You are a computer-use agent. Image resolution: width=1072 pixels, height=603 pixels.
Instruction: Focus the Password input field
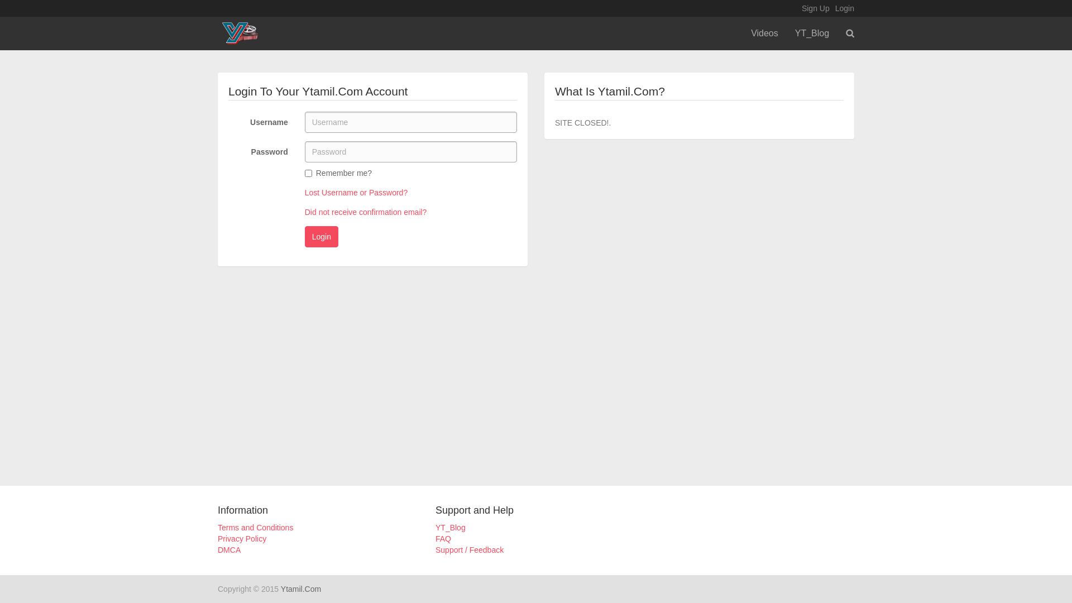[x=410, y=152]
